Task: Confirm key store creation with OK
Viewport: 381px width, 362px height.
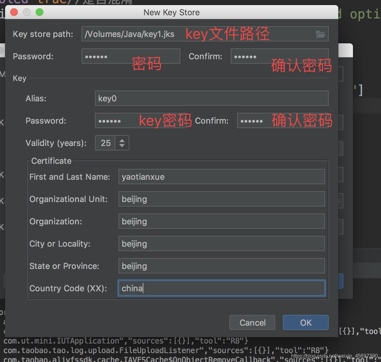Action: coord(306,322)
